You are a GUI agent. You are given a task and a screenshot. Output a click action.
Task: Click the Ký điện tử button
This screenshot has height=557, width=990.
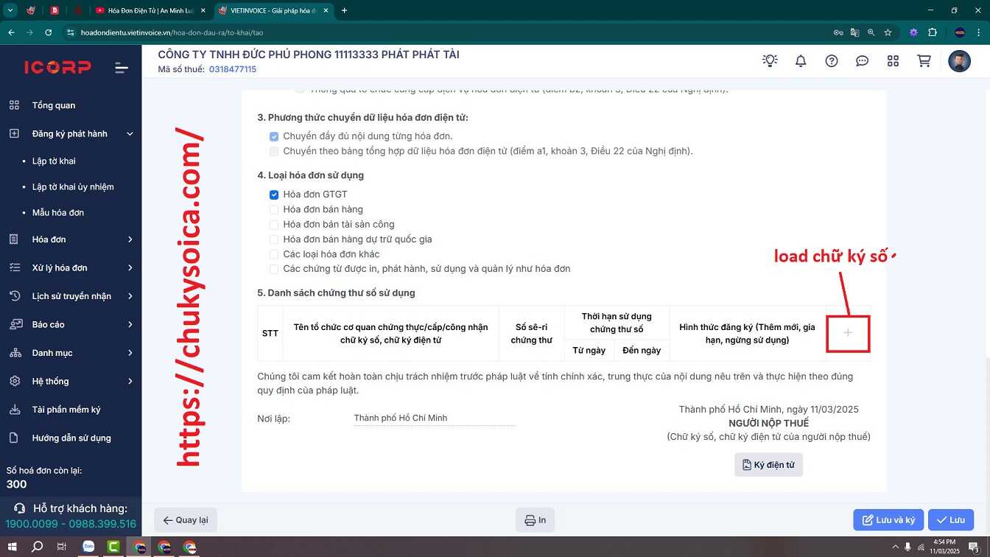pos(768,465)
